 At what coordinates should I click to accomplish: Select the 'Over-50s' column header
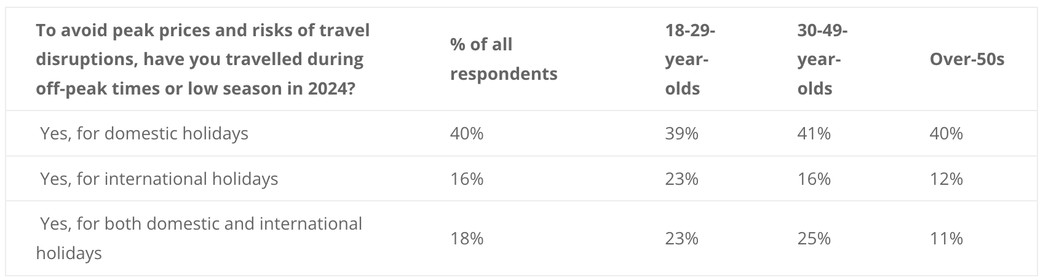coord(967,59)
